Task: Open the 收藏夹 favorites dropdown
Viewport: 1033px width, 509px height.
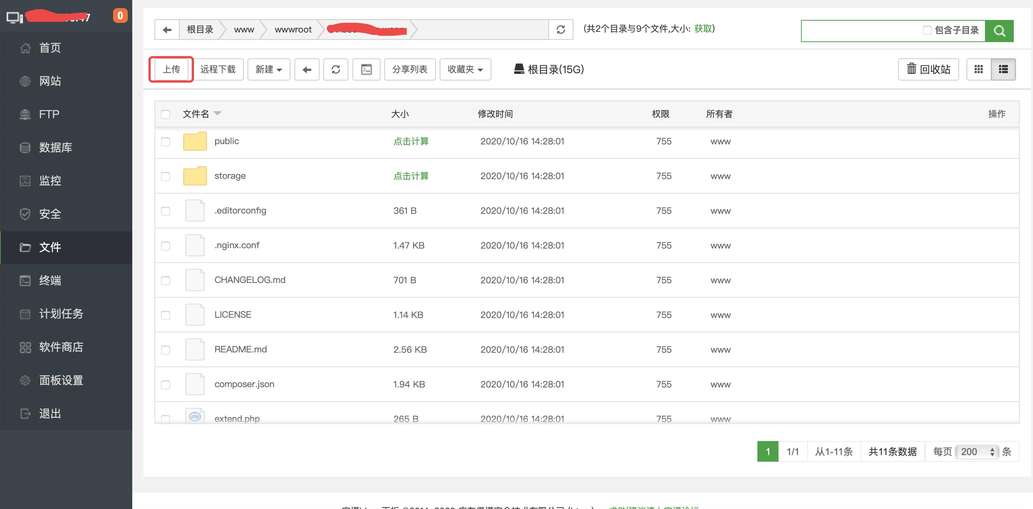Action: [465, 69]
